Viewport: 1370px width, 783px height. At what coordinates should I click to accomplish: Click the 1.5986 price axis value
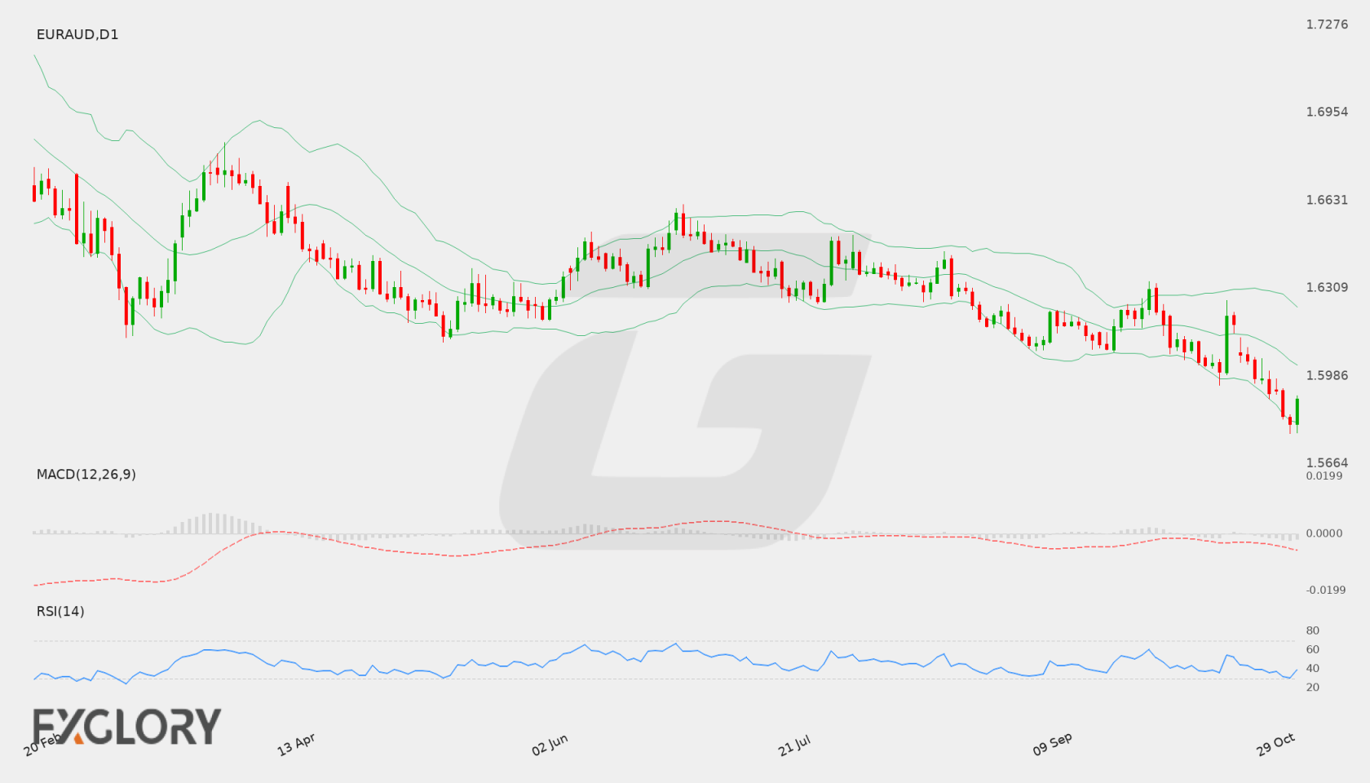tap(1327, 375)
